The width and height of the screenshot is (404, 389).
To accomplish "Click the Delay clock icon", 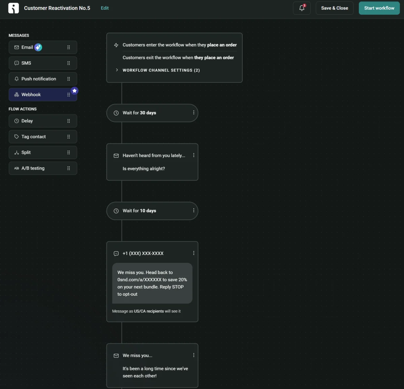I will [16, 121].
